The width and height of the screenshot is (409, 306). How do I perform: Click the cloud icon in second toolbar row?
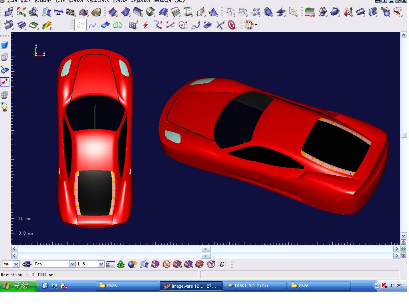tap(81, 25)
